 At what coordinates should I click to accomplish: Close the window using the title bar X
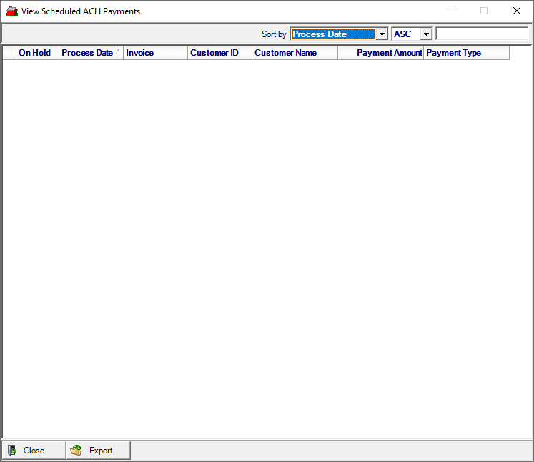(x=517, y=11)
